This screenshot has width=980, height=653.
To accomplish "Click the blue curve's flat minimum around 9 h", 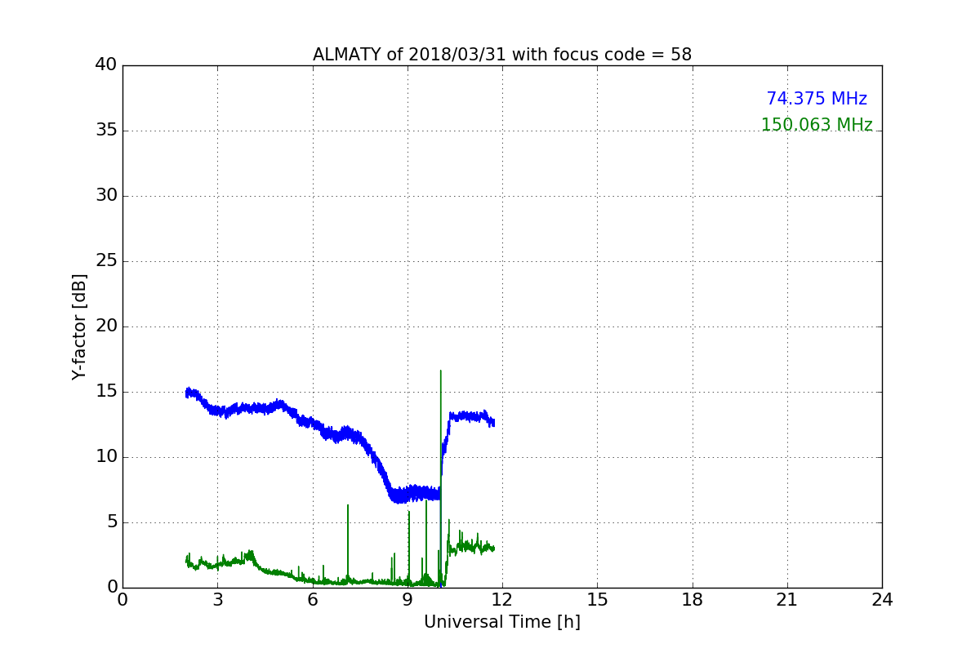I will 415,494.
